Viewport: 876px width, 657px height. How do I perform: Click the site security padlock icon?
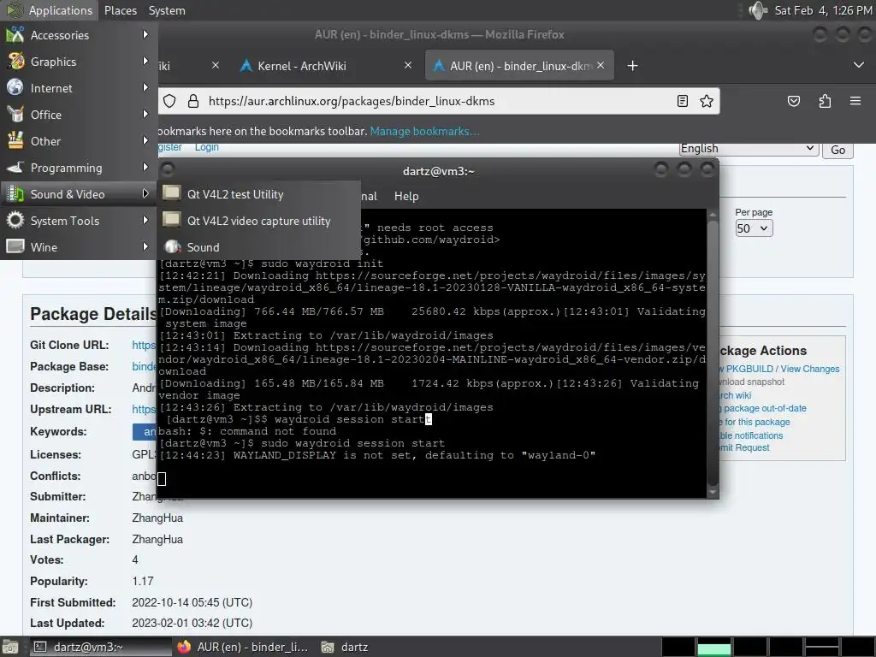(193, 101)
